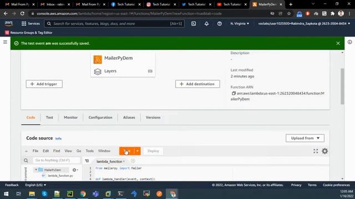This screenshot has width=355, height=199.
Task: Click the orange Test button
Action: [x=127, y=151]
